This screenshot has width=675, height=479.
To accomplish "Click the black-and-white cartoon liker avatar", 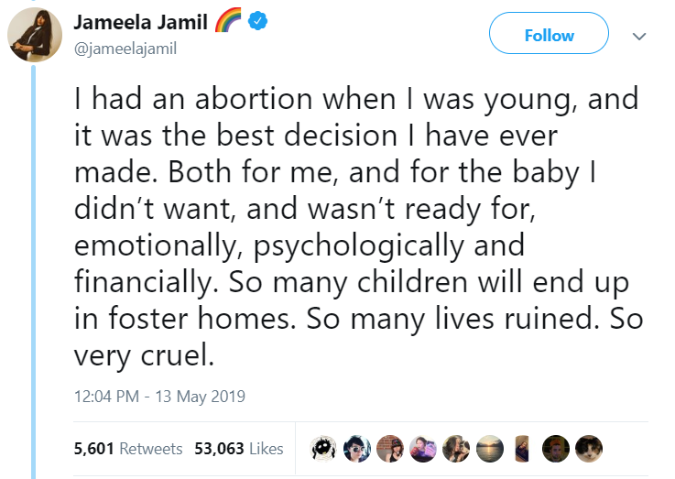I will 322,448.
